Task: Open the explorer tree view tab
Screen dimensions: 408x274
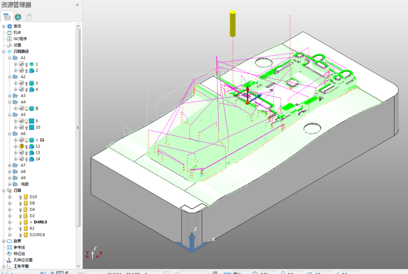Action: pos(8,16)
